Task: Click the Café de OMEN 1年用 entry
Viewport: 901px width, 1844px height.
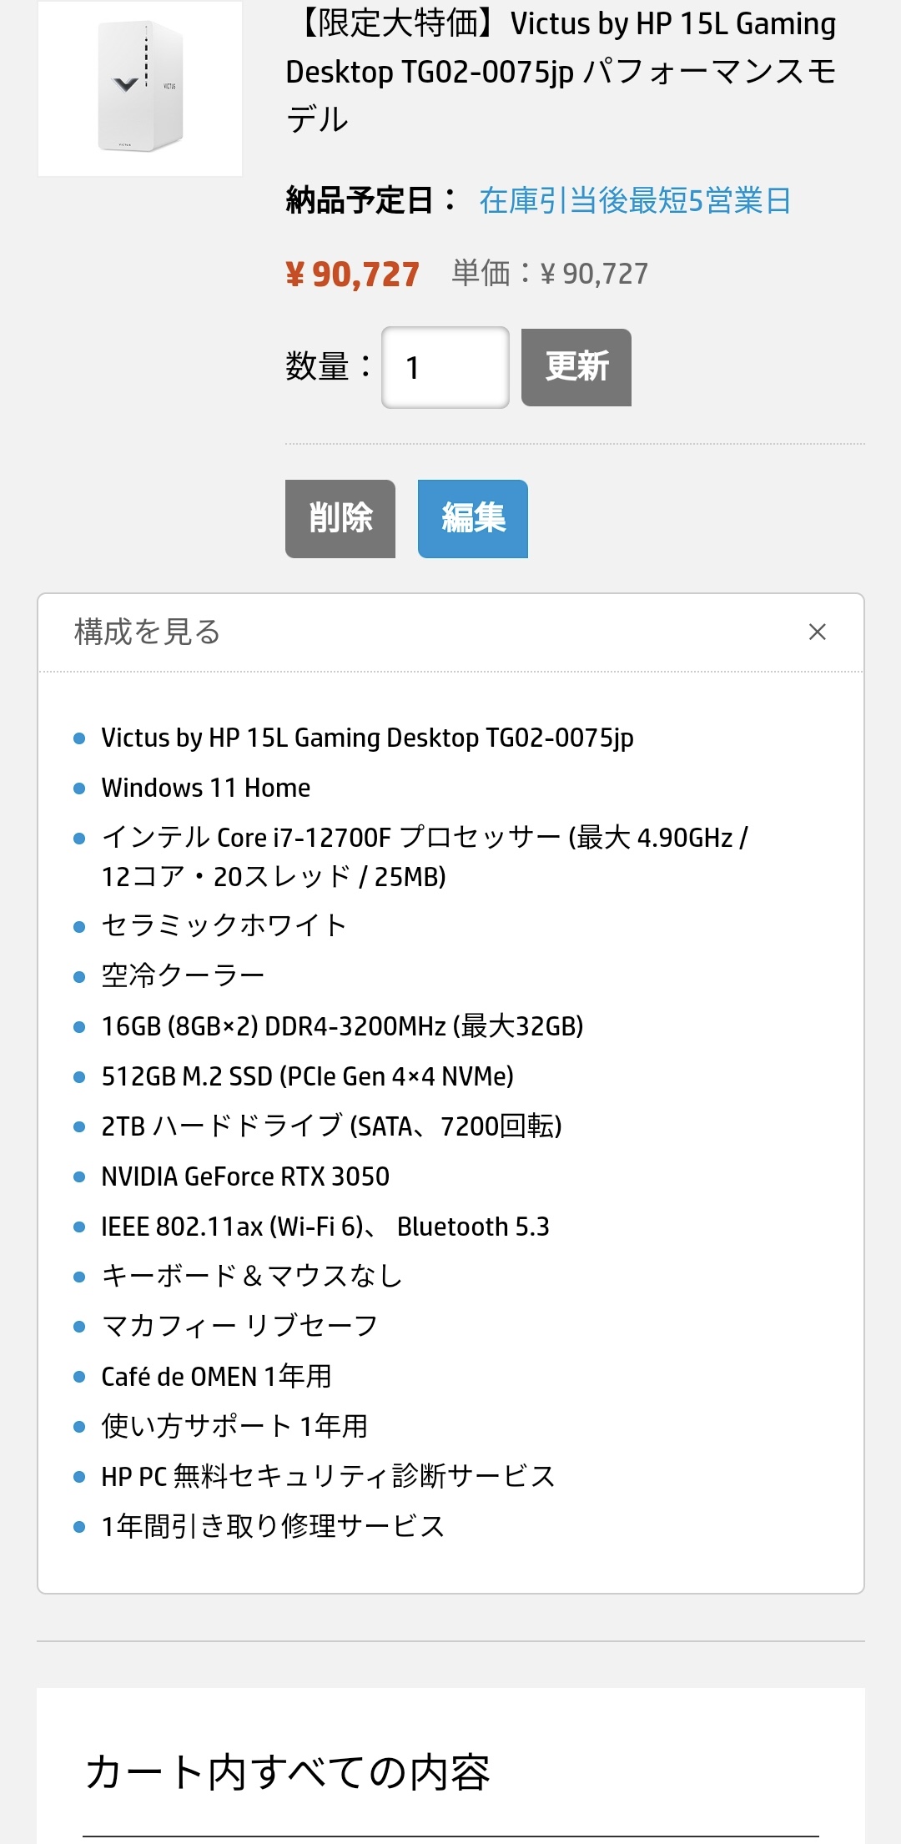Action: tap(216, 1376)
